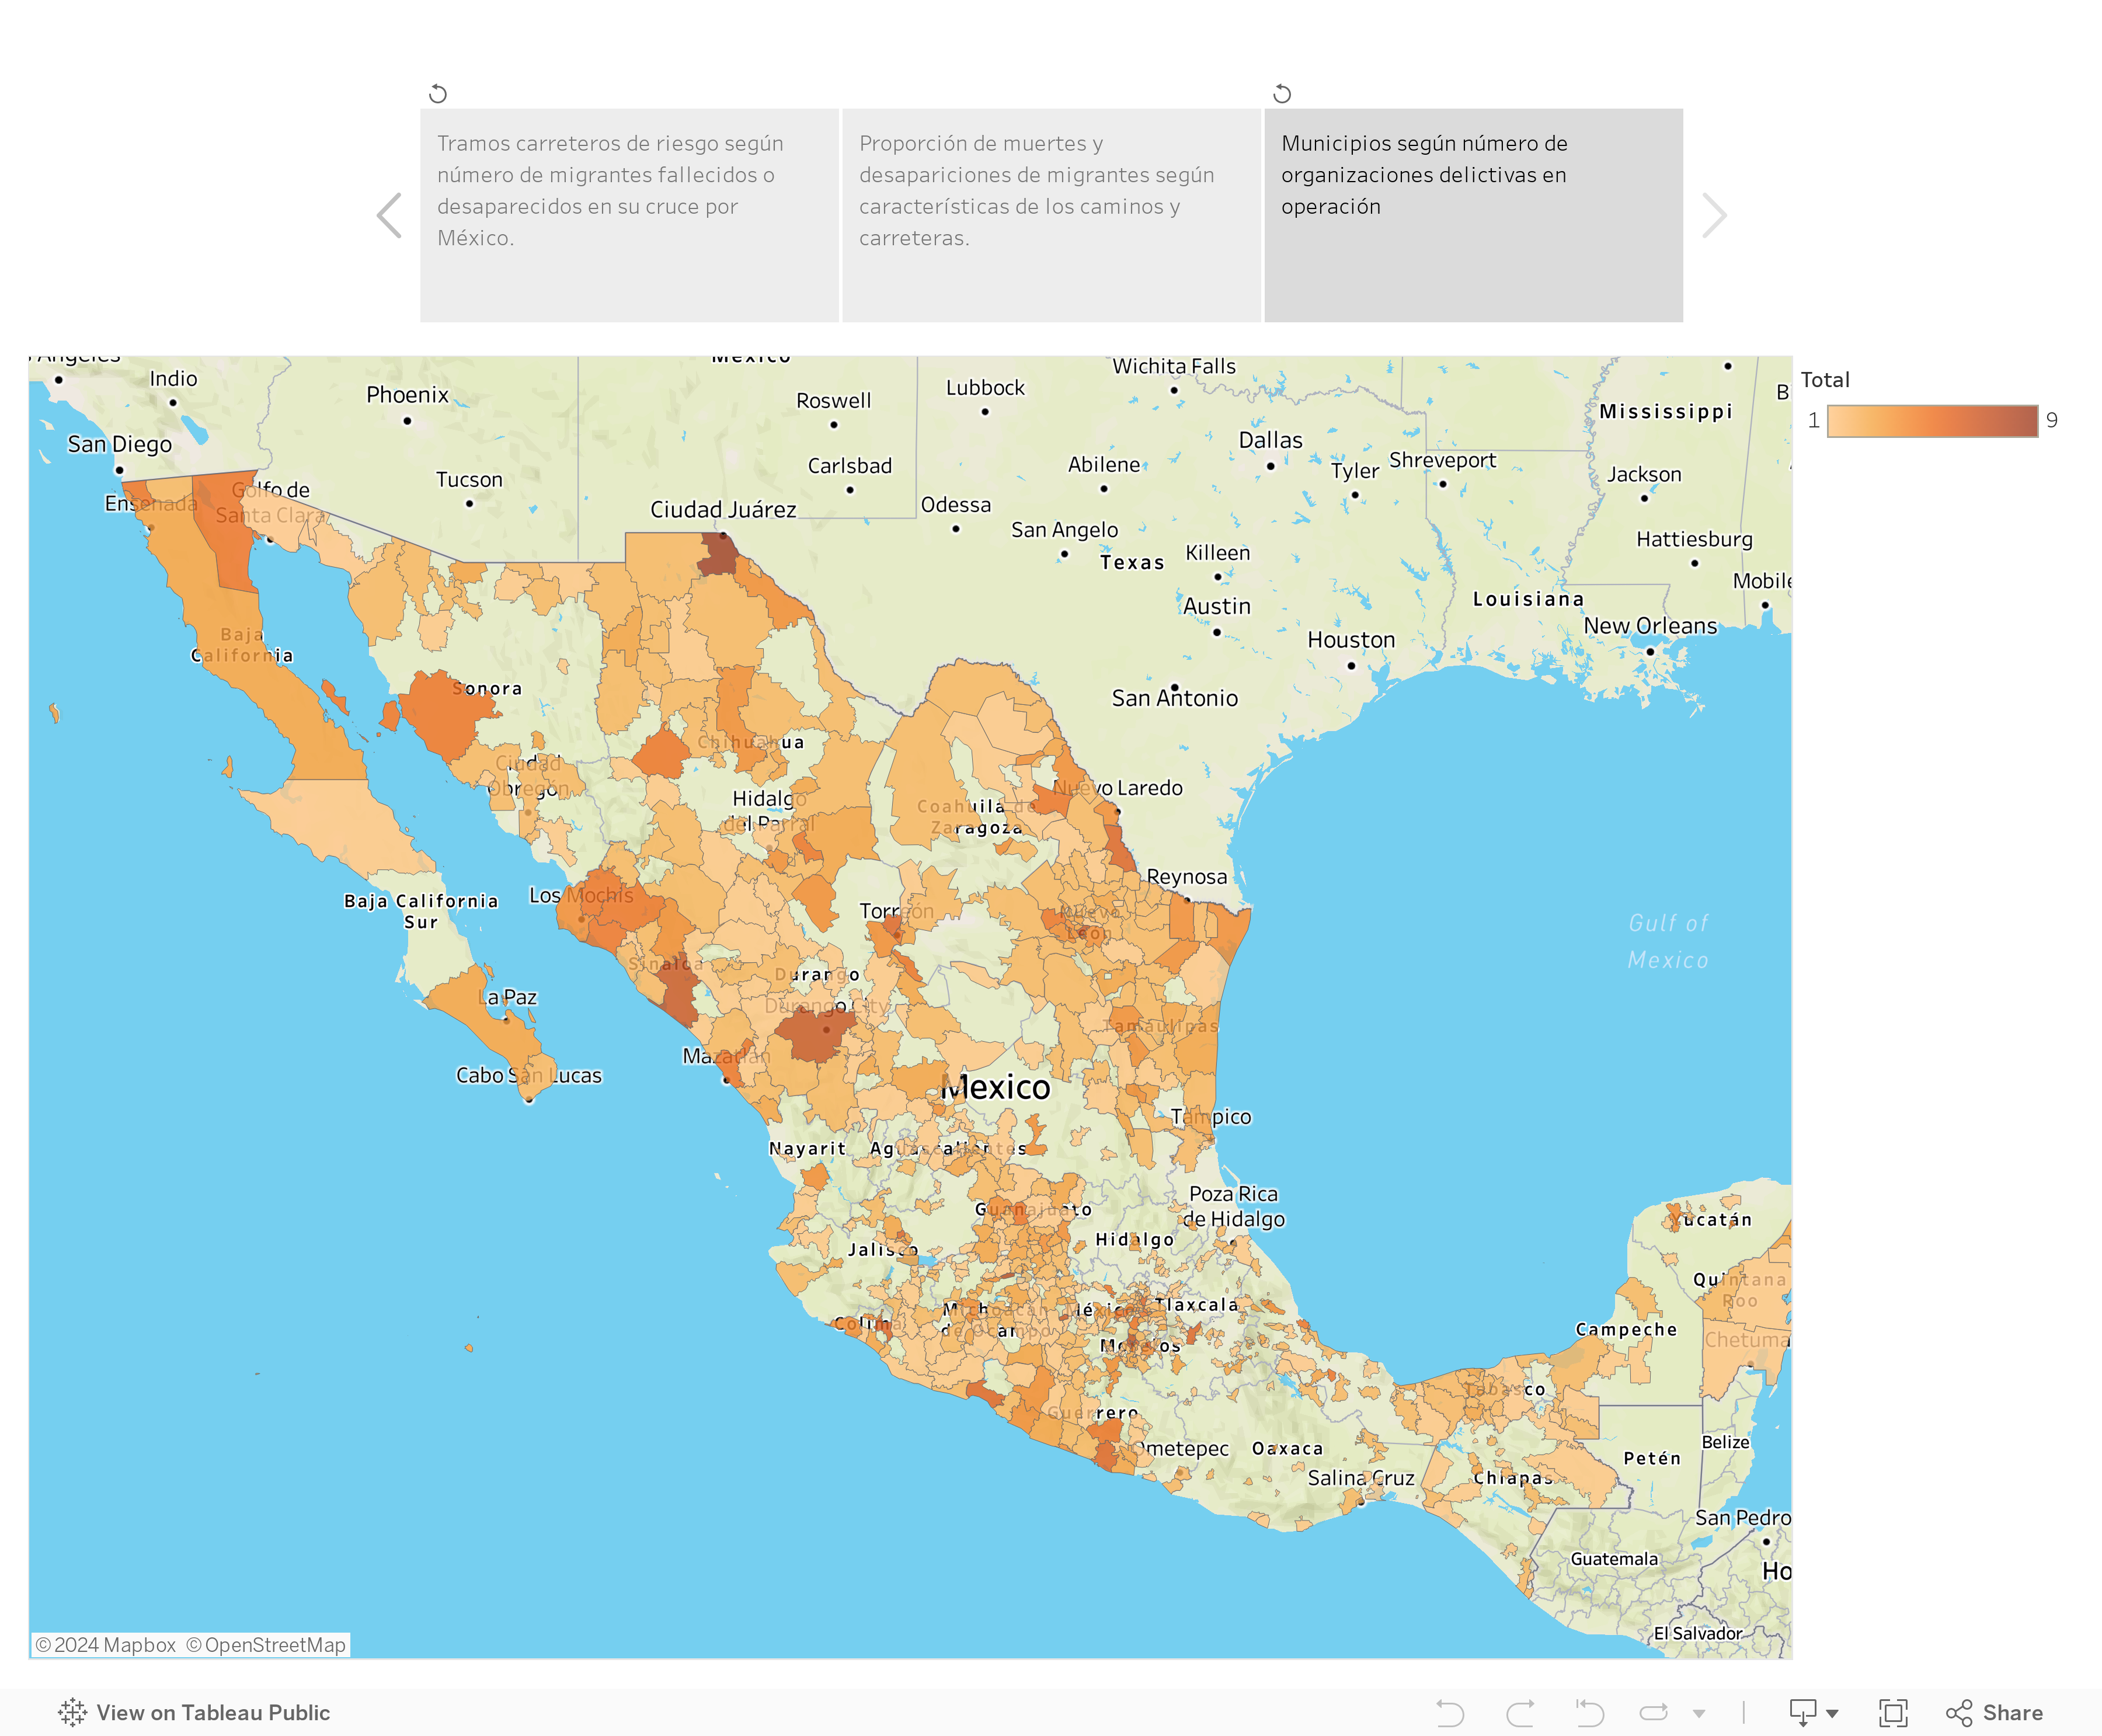Click the 'Nuevo Laredo' label on the map
This screenshot has height=1736, width=2102.
[1117, 788]
